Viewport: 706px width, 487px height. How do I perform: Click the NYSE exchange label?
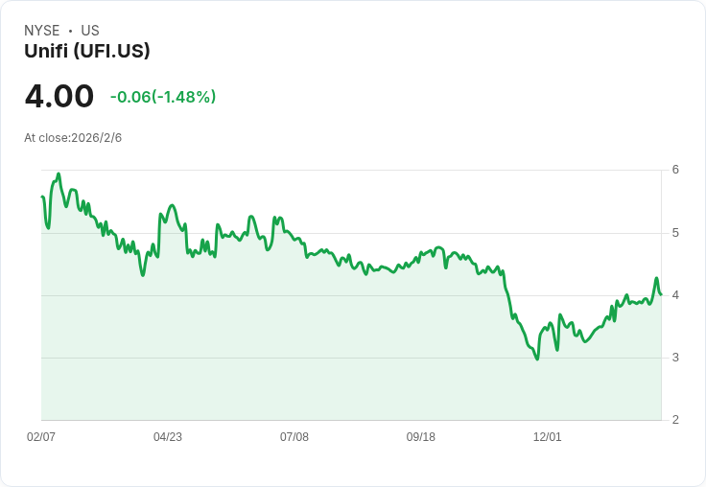[41, 31]
